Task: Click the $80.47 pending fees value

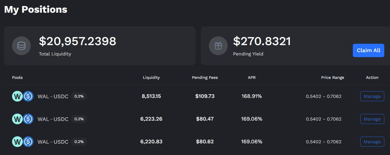Action: [x=205, y=119]
